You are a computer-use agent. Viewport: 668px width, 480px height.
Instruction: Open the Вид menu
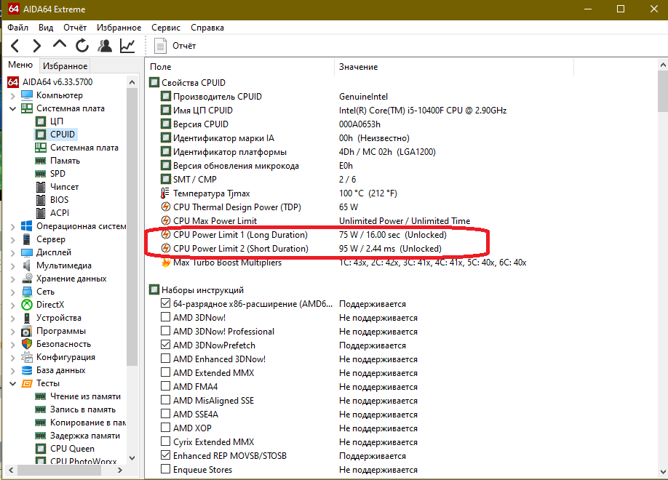46,27
